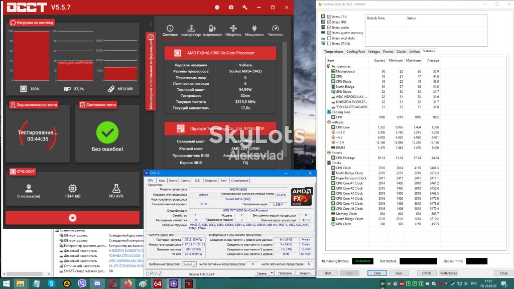Open OCCT settings wrench icon
This screenshot has width=514, height=289.
245,7
